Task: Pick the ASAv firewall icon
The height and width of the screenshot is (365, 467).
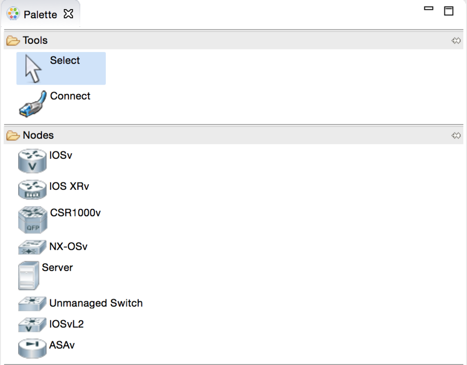Action: coord(32,348)
